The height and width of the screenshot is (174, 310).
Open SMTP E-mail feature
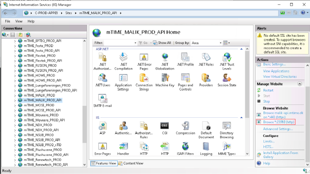click(x=103, y=101)
